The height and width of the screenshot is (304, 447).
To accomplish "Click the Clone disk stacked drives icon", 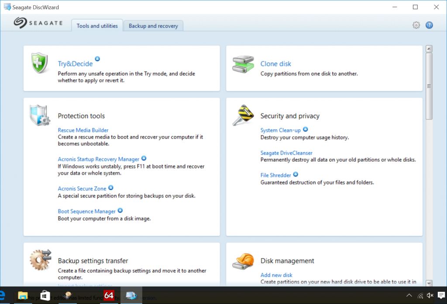I will [x=243, y=64].
